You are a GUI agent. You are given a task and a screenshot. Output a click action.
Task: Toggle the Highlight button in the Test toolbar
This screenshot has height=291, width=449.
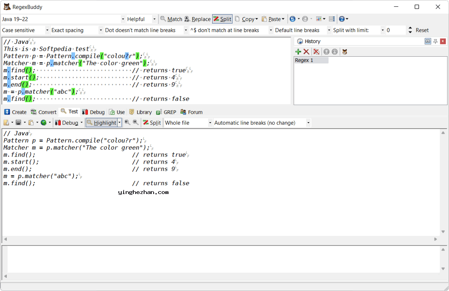click(102, 123)
